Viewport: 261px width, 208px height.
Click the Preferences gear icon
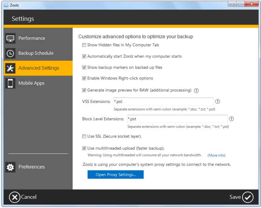(x=10, y=167)
